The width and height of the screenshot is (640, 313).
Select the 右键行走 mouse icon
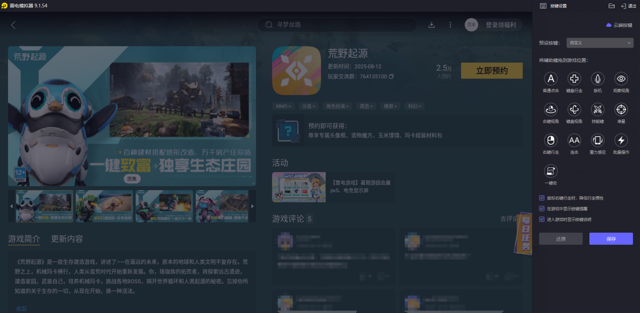550,140
